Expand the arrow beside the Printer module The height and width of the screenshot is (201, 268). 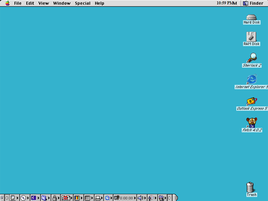[102, 198]
